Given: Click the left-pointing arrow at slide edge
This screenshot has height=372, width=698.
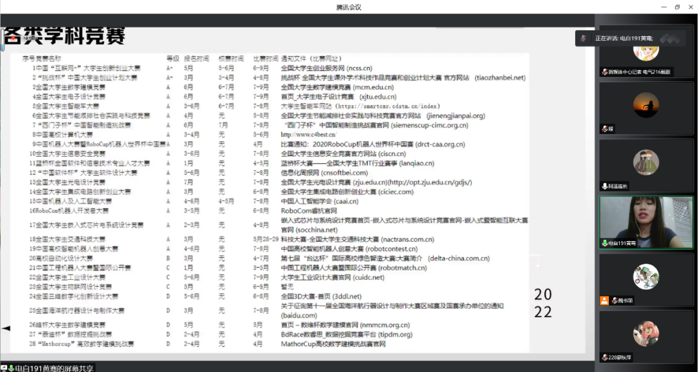Looking at the screenshot, I should (6, 329).
